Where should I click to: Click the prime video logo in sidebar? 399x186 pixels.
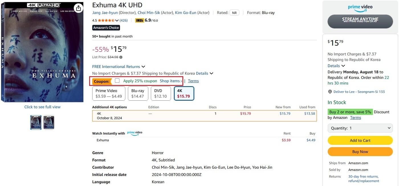click(360, 8)
